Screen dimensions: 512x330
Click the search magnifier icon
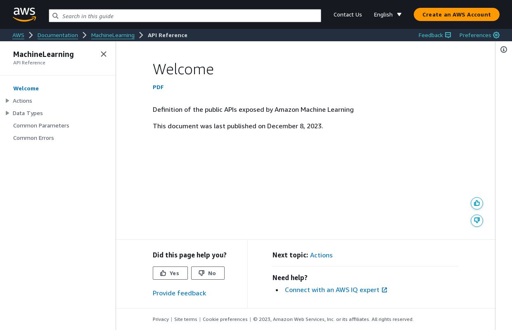pos(55,16)
